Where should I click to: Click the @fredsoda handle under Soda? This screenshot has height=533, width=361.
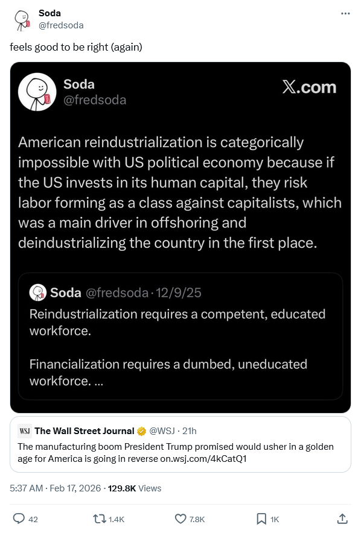click(62, 25)
